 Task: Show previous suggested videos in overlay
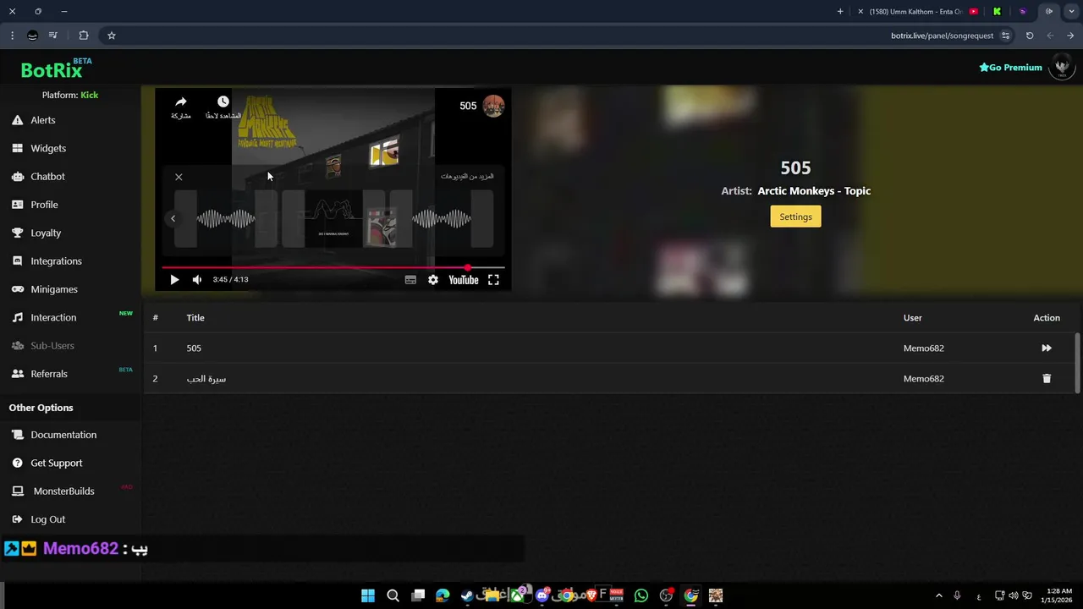pos(173,218)
